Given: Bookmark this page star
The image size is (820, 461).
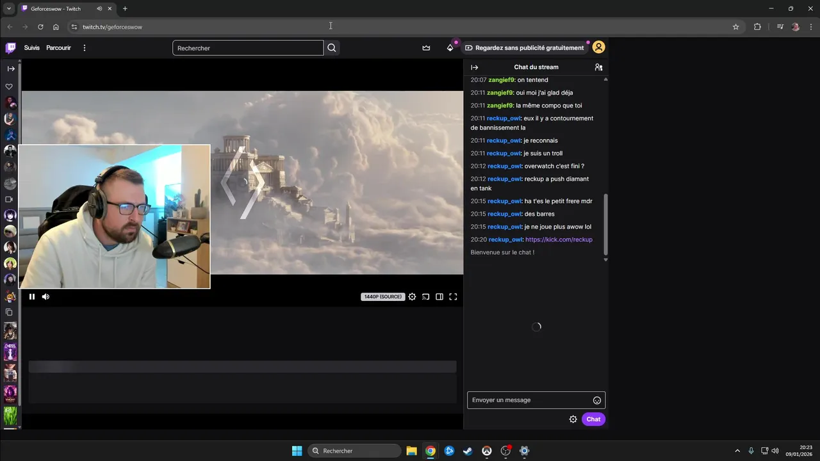Looking at the screenshot, I should 735,27.
